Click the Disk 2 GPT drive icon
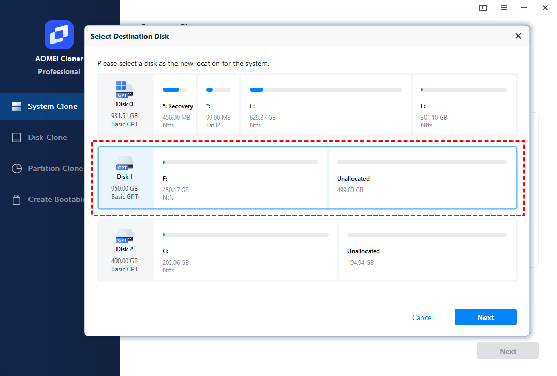Image resolution: width=557 pixels, height=376 pixels. (x=124, y=236)
